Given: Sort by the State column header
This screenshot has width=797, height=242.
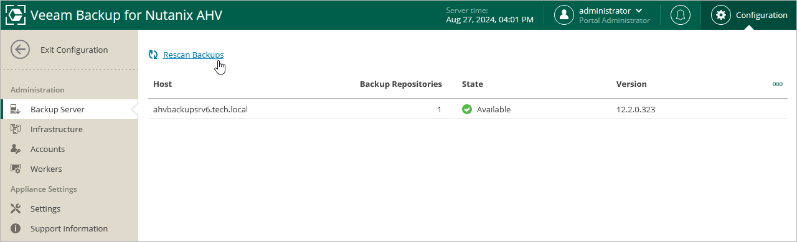Looking at the screenshot, I should click(473, 84).
